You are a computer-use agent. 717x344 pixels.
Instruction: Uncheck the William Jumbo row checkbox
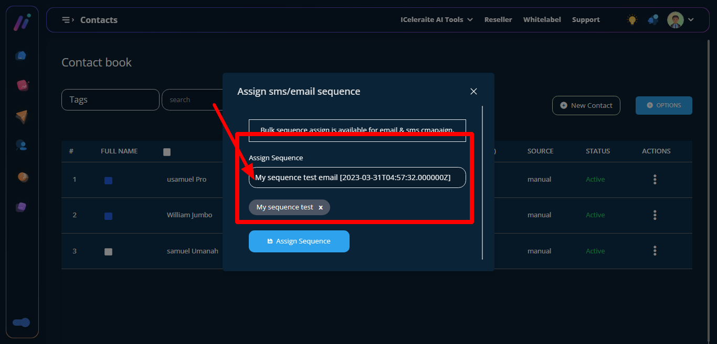coord(108,216)
